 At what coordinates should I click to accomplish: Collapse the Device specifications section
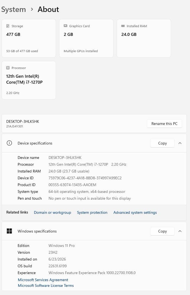(x=180, y=143)
